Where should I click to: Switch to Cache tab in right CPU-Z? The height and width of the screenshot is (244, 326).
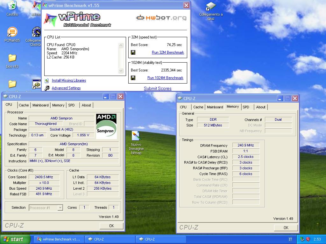point(198,107)
